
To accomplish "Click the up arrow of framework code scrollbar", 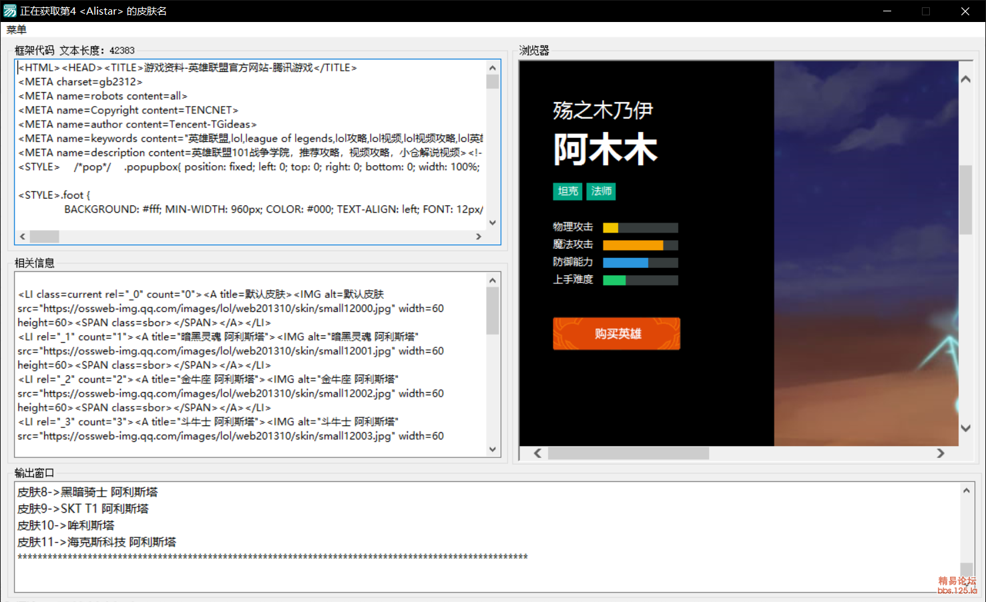I will tap(493, 67).
